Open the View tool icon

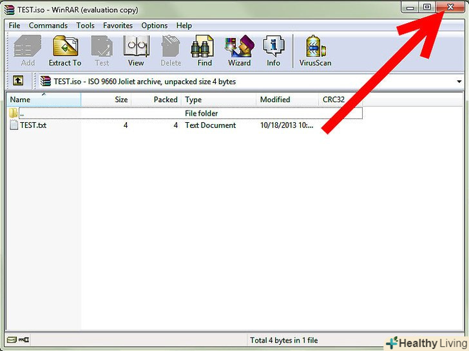click(136, 50)
